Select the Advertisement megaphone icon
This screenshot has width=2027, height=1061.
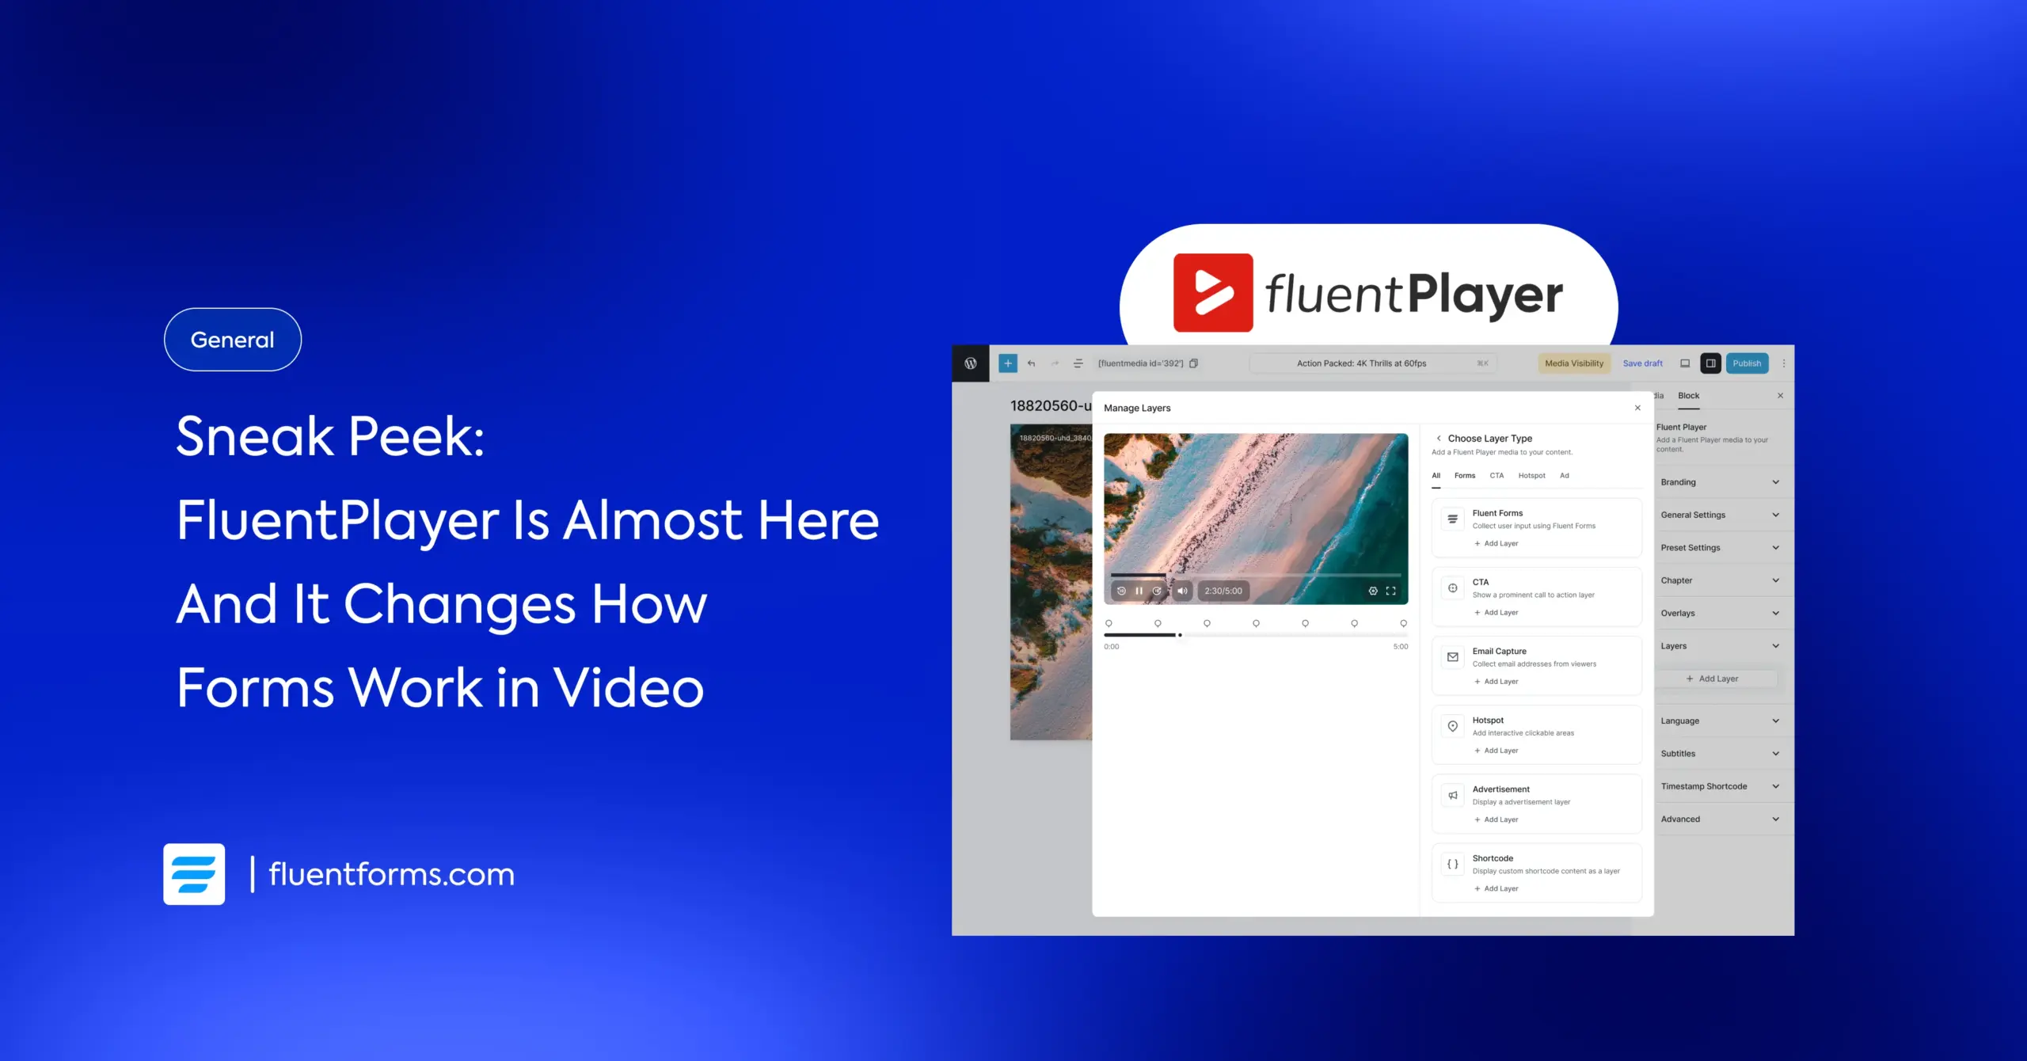click(1452, 795)
